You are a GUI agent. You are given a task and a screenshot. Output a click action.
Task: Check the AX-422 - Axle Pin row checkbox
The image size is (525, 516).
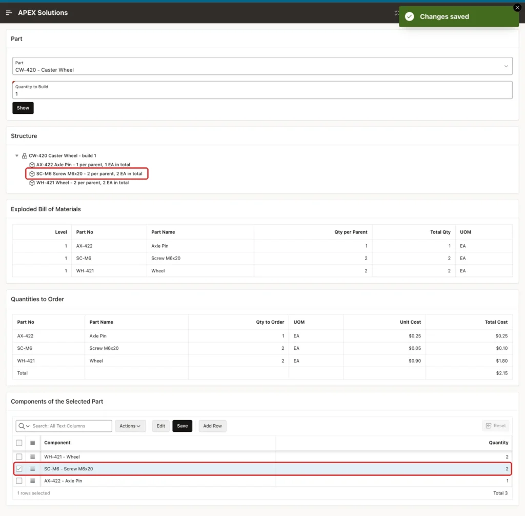19,481
